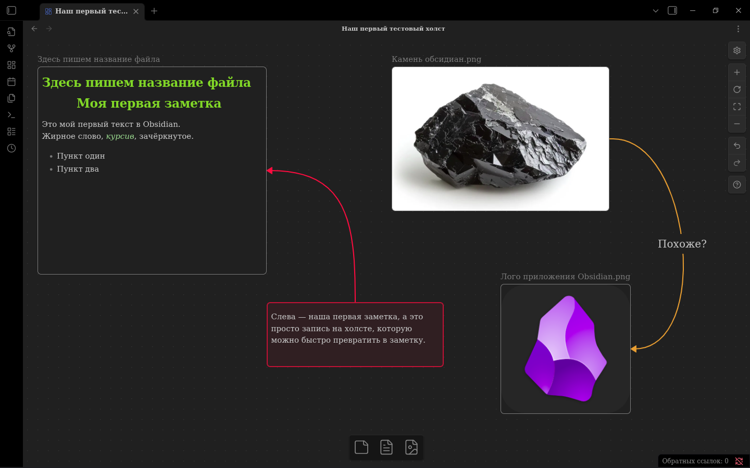750x468 pixels.
Task: Open a new tab with plus button
Action: click(x=154, y=11)
